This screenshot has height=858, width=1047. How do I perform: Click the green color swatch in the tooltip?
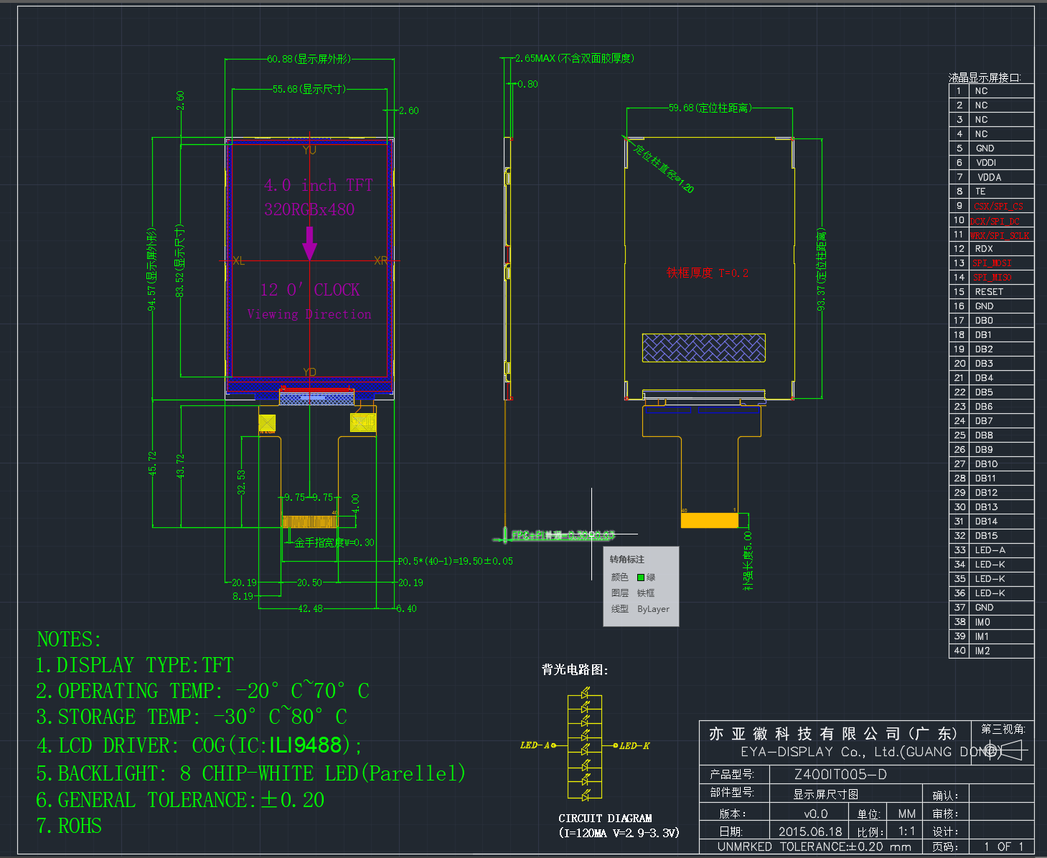click(641, 577)
